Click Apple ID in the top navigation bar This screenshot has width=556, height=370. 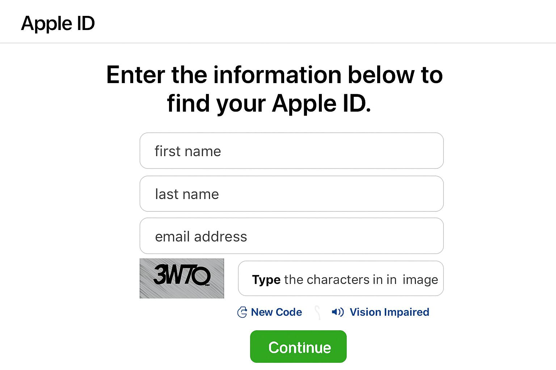pyautogui.click(x=58, y=23)
